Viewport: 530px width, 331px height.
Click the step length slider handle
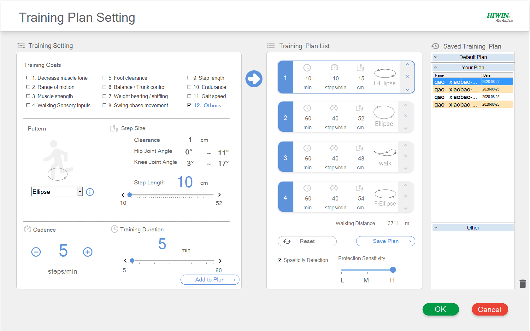coord(129,195)
